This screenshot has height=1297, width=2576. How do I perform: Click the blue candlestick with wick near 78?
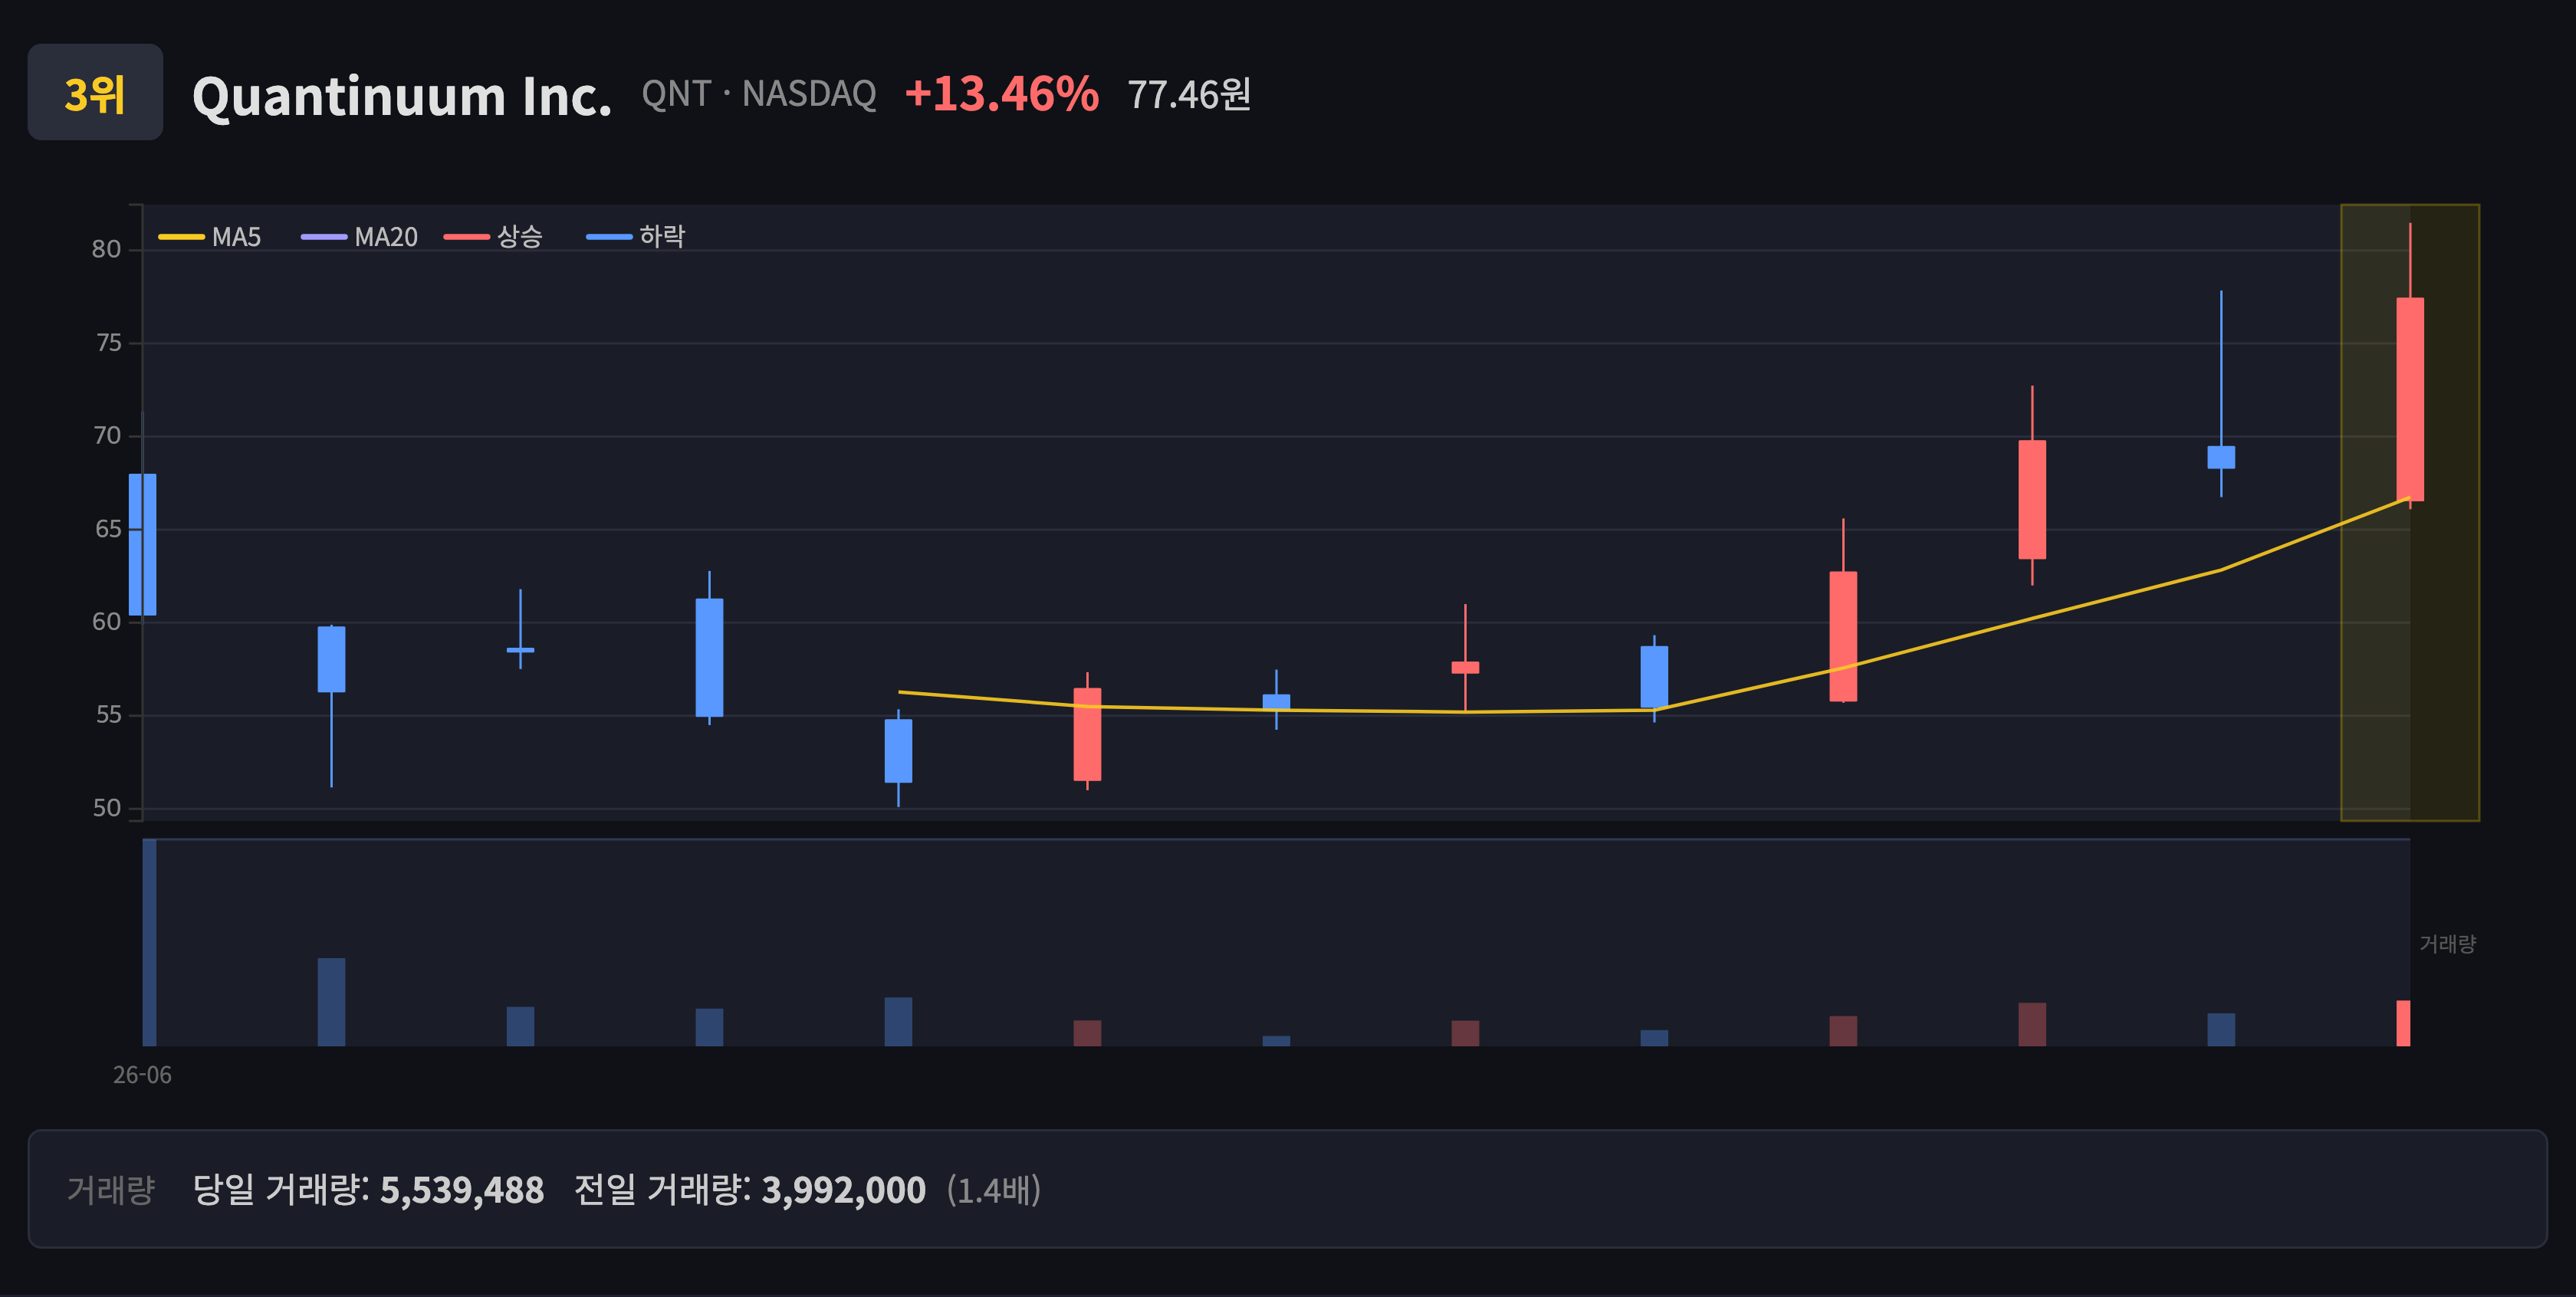tap(2221, 457)
